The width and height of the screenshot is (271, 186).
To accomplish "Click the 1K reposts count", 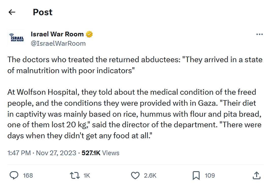I will pyautogui.click(x=87, y=175).
